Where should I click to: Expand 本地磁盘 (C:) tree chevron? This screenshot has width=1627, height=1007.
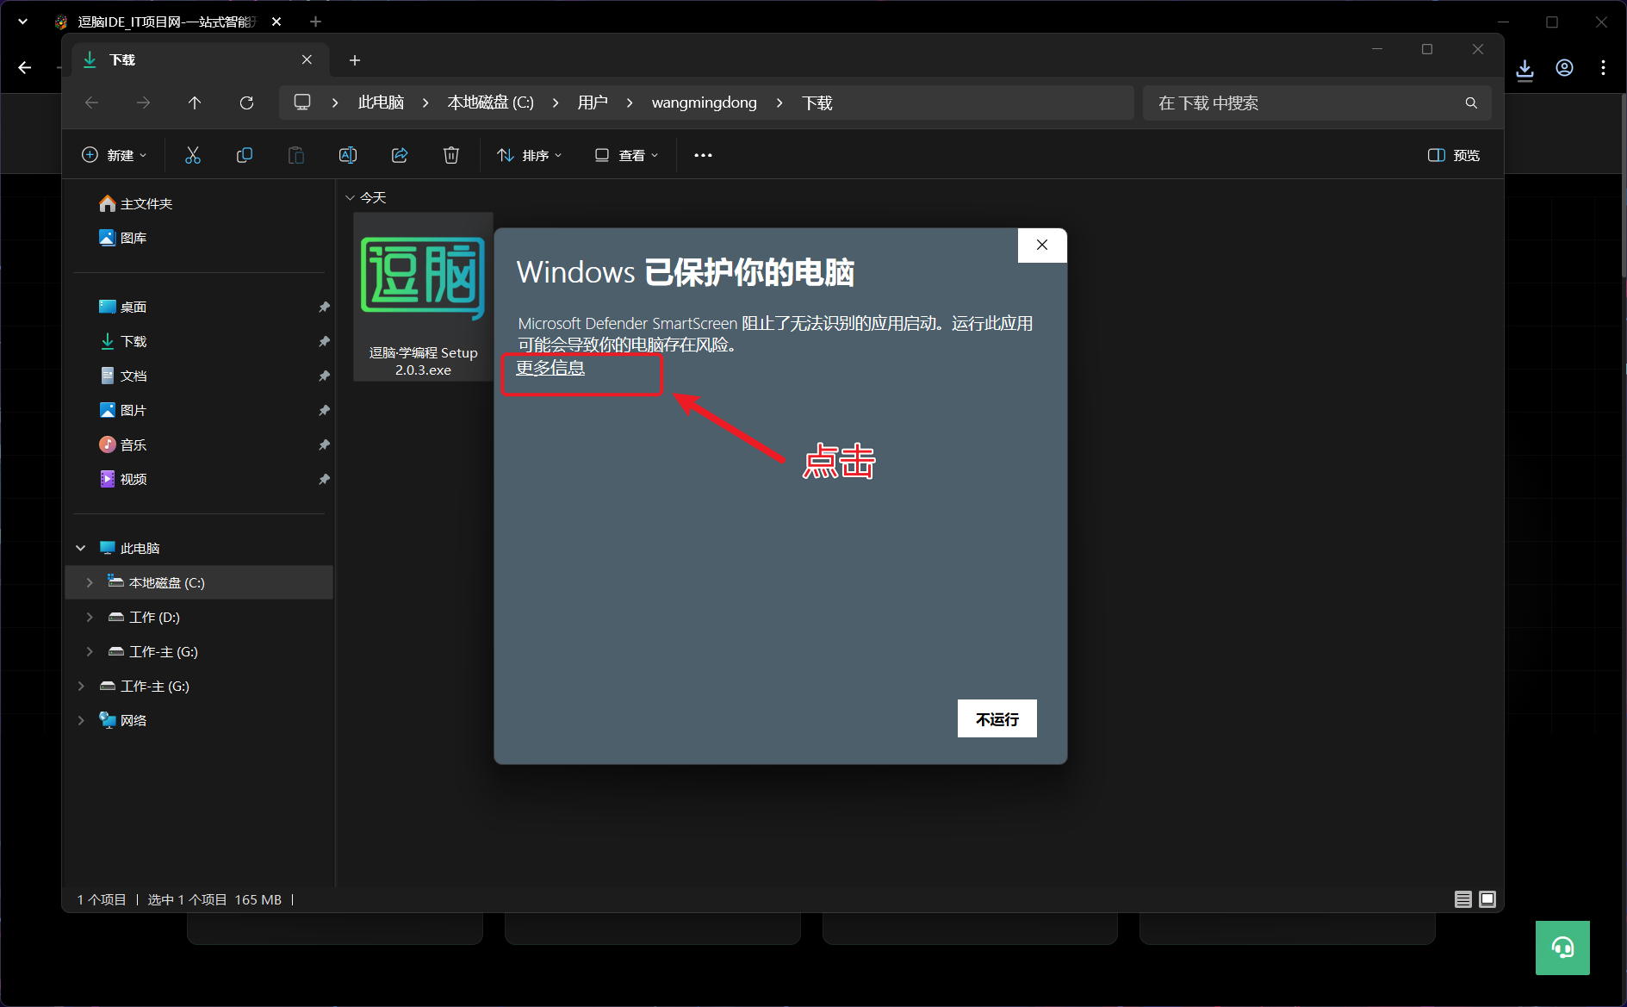[x=90, y=582]
